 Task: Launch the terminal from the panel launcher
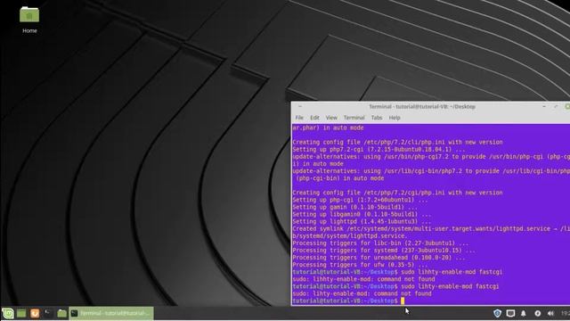(48, 313)
